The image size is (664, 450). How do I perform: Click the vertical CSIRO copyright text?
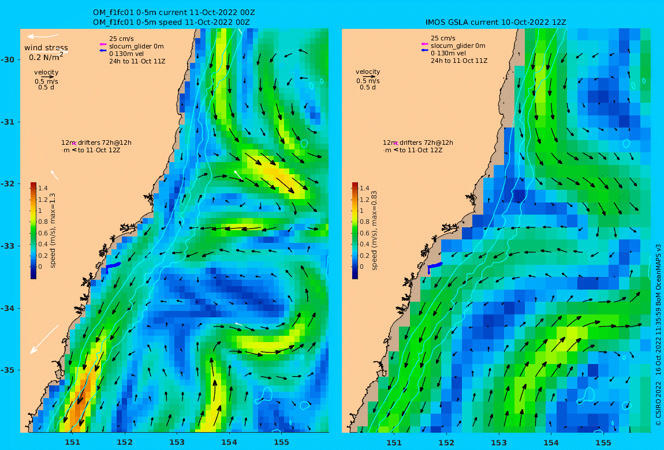click(658, 335)
